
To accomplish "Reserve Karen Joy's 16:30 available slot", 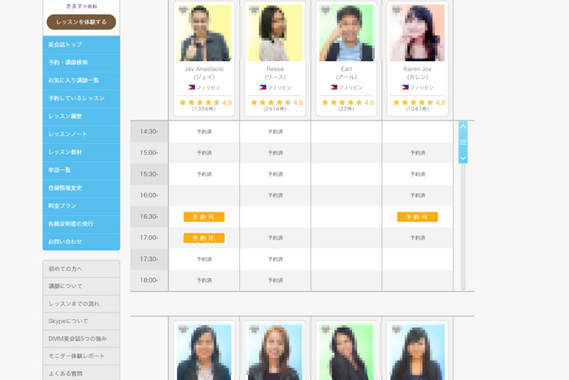I will click(417, 217).
